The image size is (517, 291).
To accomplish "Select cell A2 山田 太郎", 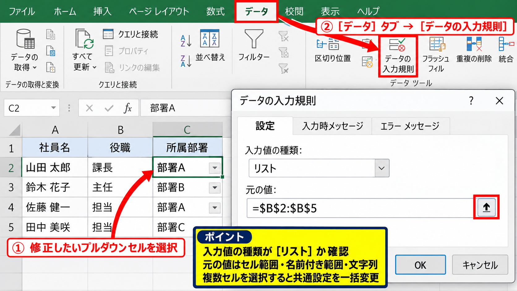I will coord(55,167).
